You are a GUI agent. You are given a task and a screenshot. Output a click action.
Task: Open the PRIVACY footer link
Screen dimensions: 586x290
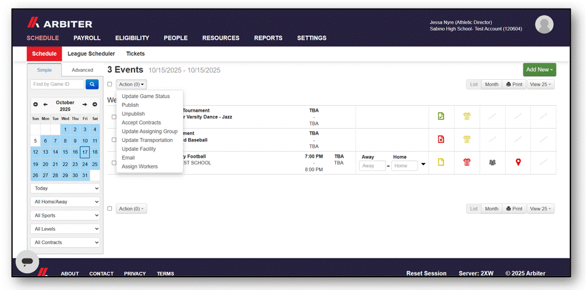[135, 274]
